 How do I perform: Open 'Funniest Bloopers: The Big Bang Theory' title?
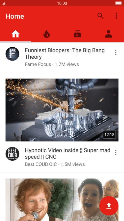click(x=65, y=54)
